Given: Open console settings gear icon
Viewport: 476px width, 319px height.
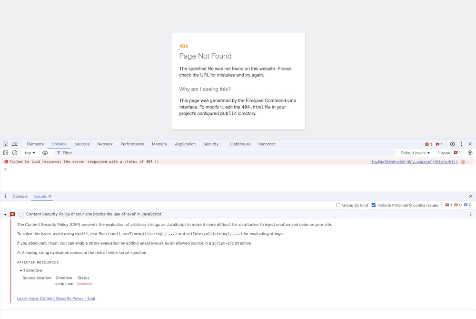Looking at the screenshot, I should 470,153.
